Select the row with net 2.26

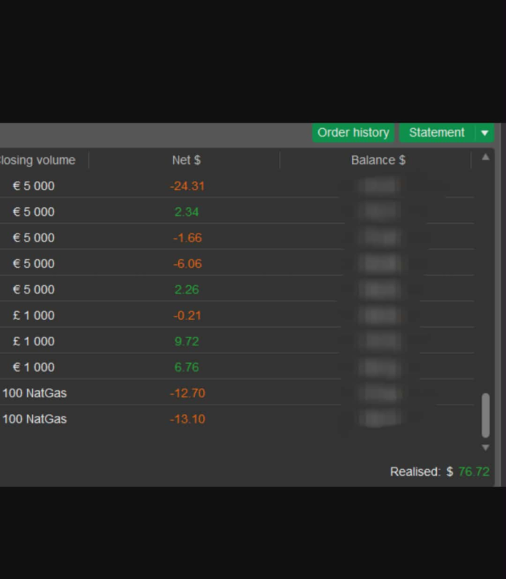(187, 289)
